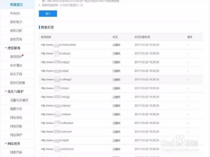Go to 抓取诊断 in the sidebar
Screen dimensions: 210x157
16,31
